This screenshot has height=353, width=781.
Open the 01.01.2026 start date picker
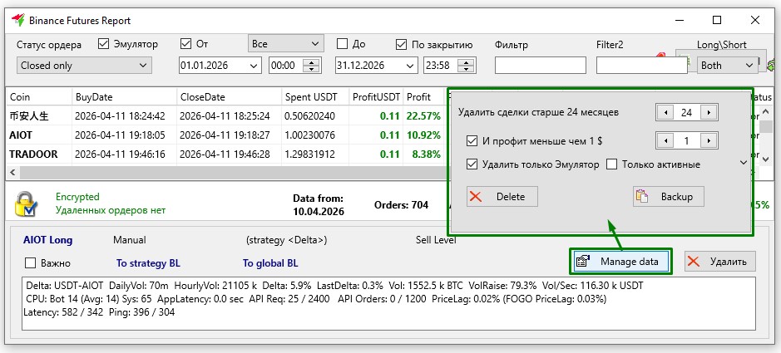click(253, 66)
